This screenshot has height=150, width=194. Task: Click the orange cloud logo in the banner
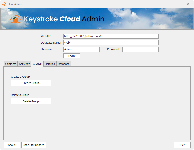coord(16,19)
